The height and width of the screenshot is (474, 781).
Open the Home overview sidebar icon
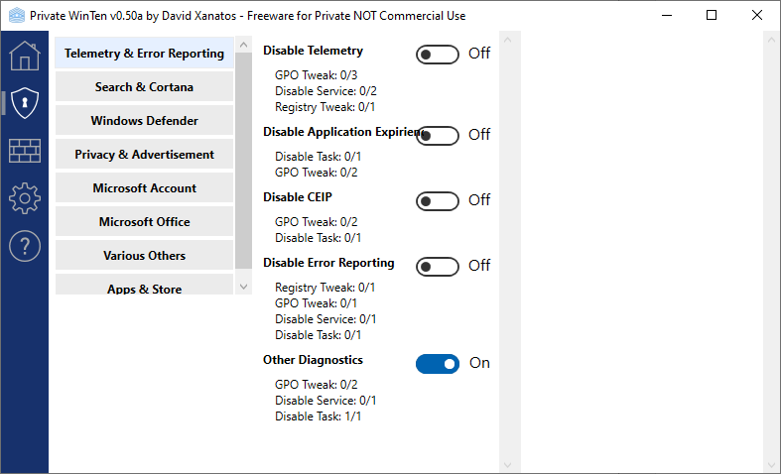(24, 56)
